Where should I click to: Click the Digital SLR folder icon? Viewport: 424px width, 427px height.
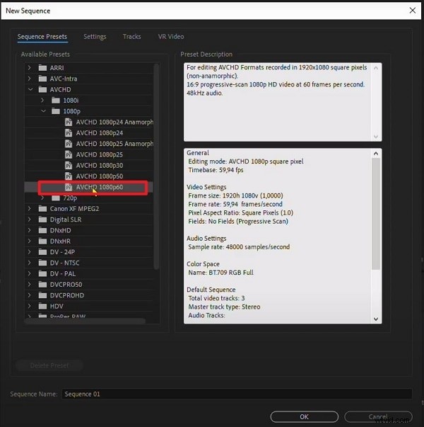[42, 220]
